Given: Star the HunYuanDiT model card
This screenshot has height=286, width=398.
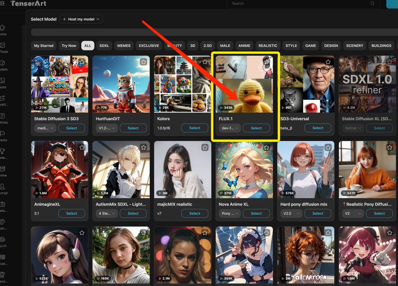Looking at the screenshot, I should click(x=143, y=62).
